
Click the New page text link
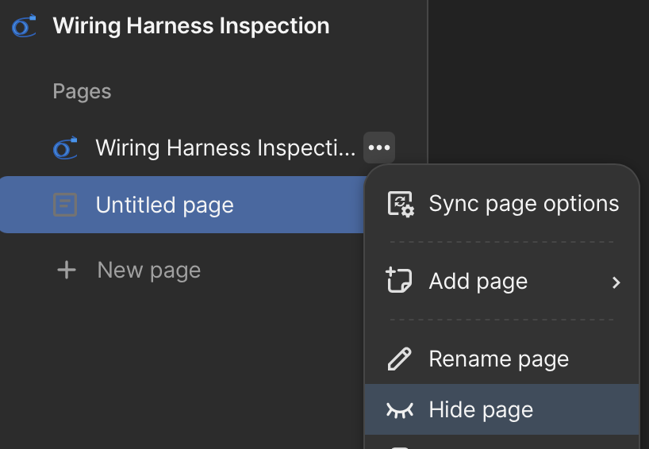(149, 271)
